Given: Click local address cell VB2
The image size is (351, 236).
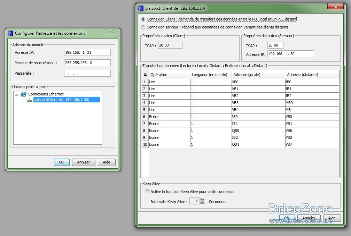Looking at the screenshot, I should tap(258, 96).
